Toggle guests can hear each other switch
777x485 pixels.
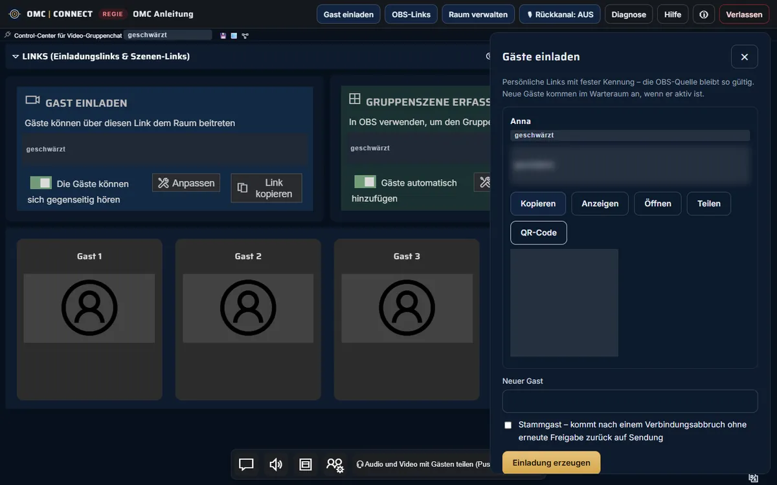click(41, 183)
